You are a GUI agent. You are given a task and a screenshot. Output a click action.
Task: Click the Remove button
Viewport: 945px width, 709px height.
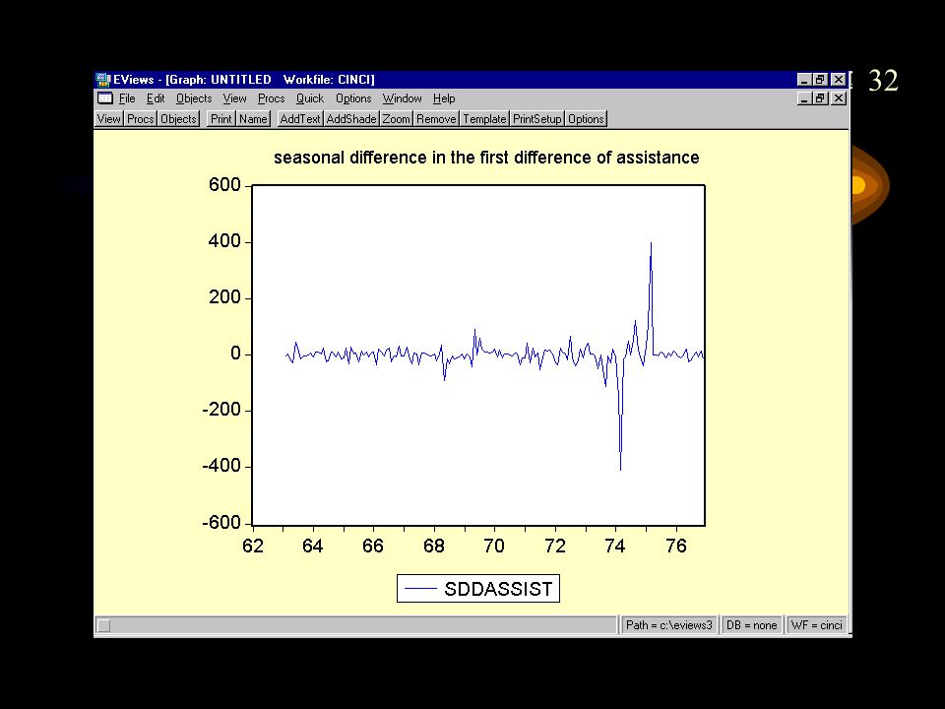[436, 119]
